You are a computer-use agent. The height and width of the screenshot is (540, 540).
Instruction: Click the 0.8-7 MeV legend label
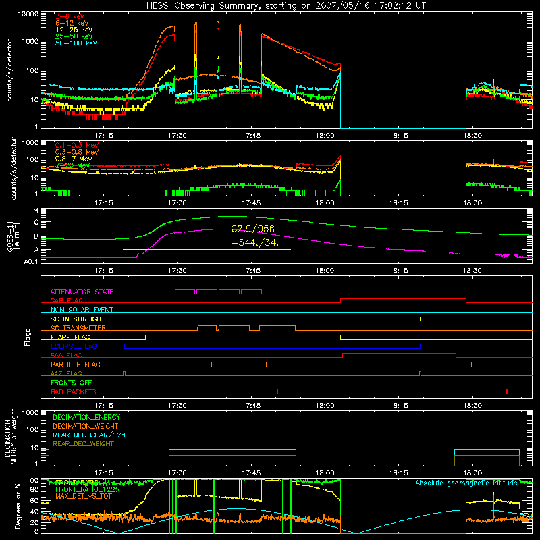(x=74, y=159)
